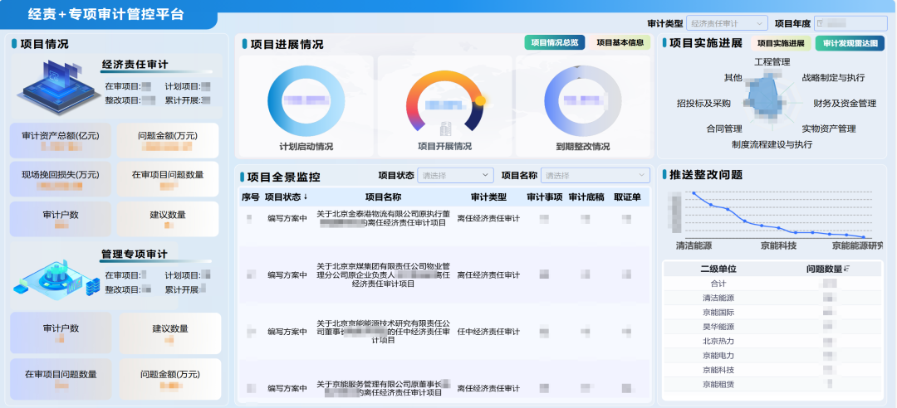Expand the 项目状态 filter dropdown
This screenshot has width=897, height=408.
[x=456, y=175]
